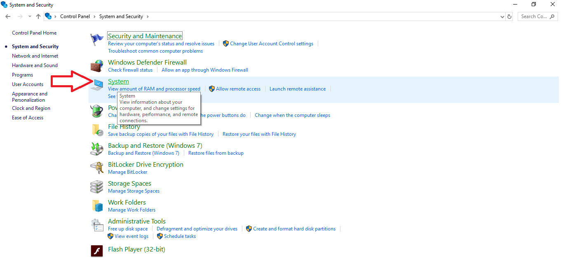Click Restore files from backup
This screenshot has height=263, width=563.
[216, 153]
